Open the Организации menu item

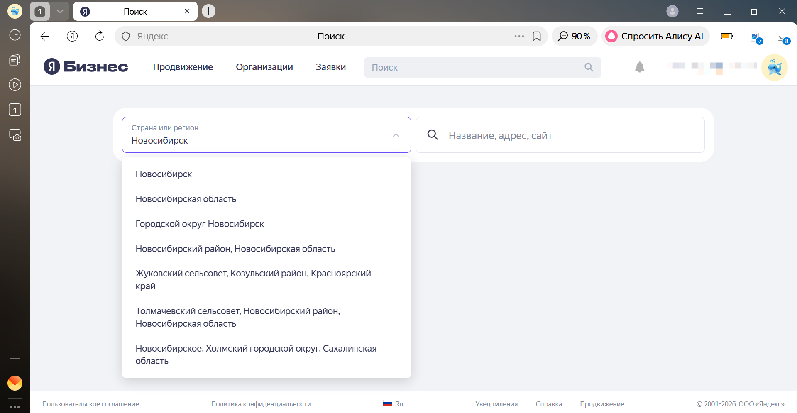coord(264,67)
